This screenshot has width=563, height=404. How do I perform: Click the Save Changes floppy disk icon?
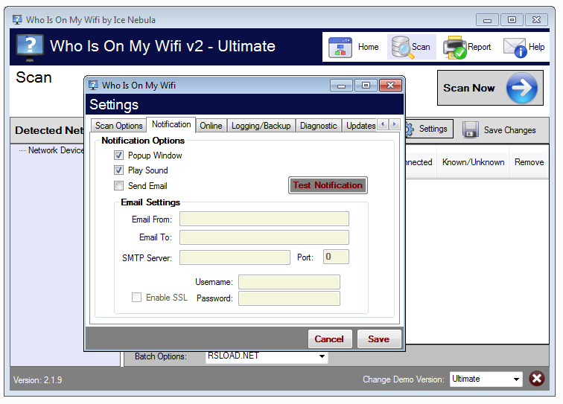(x=471, y=129)
